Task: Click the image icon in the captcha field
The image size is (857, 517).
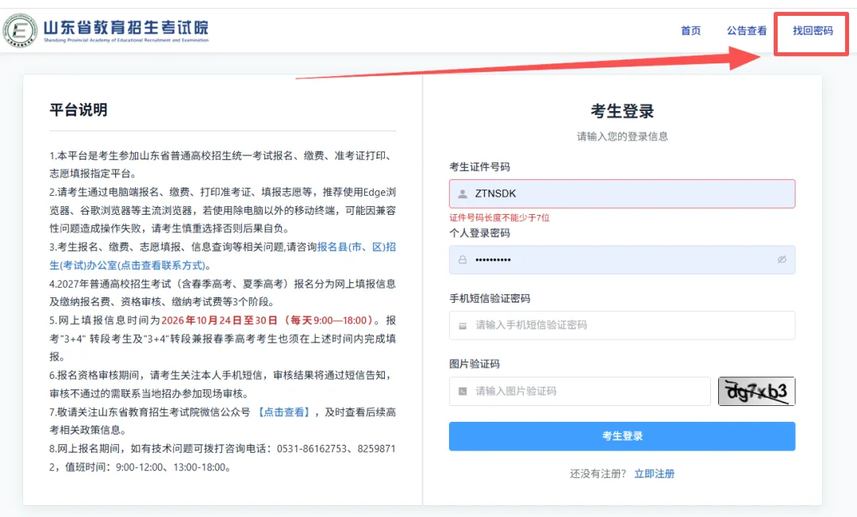Action: point(463,392)
